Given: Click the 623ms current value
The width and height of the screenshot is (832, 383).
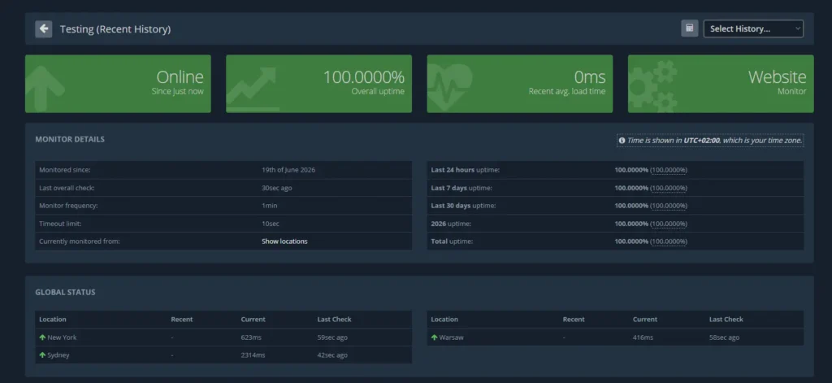Looking at the screenshot, I should [x=251, y=337].
